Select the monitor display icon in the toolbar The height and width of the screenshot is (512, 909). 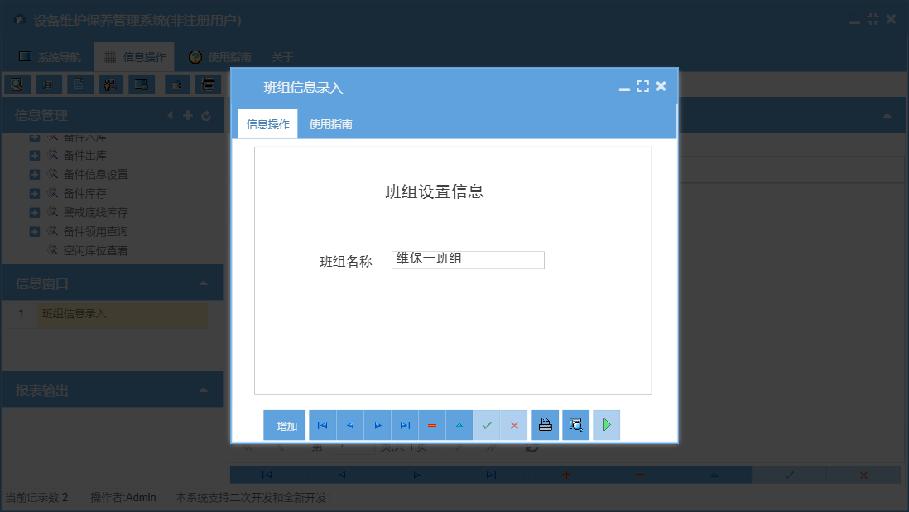[142, 84]
